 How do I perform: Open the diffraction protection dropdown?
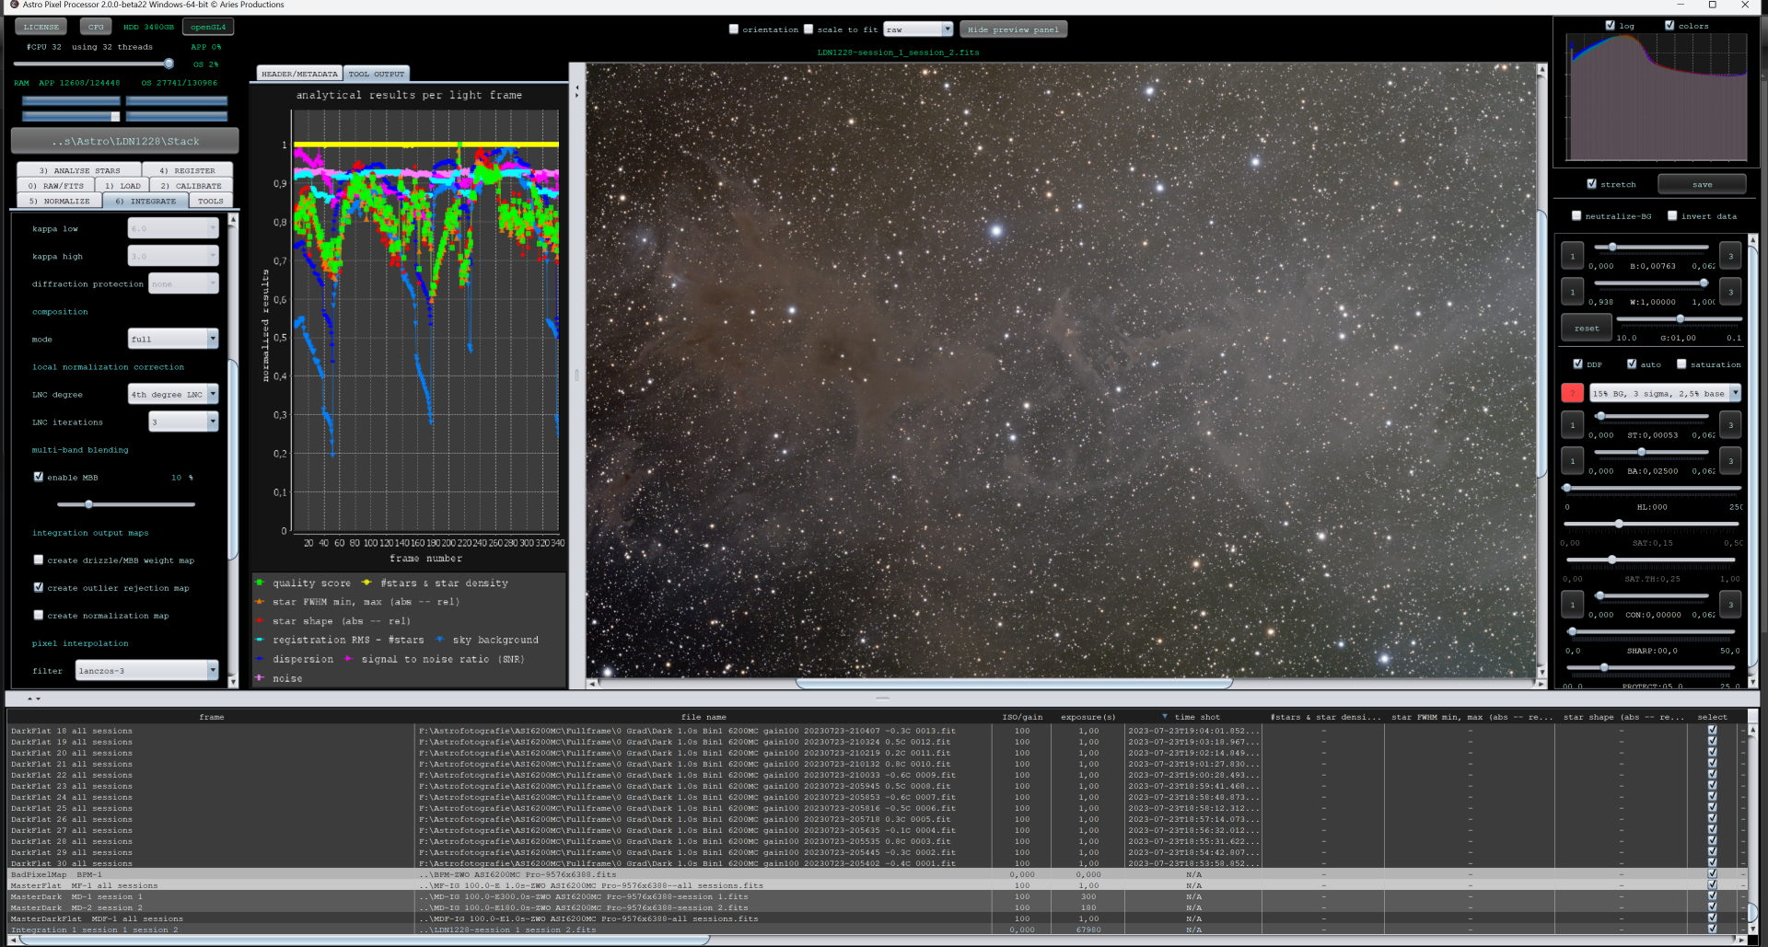pos(183,283)
